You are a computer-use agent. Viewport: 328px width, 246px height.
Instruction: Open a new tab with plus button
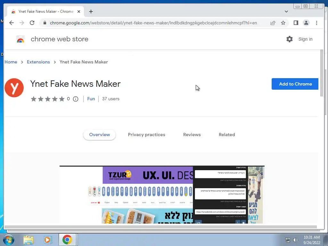91,12
